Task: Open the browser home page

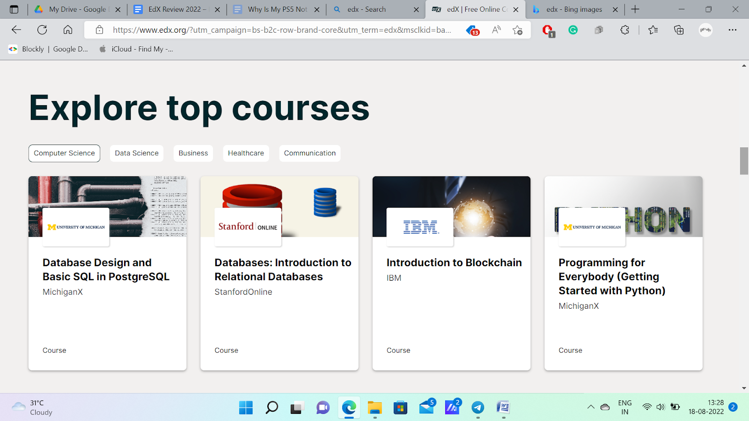Action: [68, 30]
